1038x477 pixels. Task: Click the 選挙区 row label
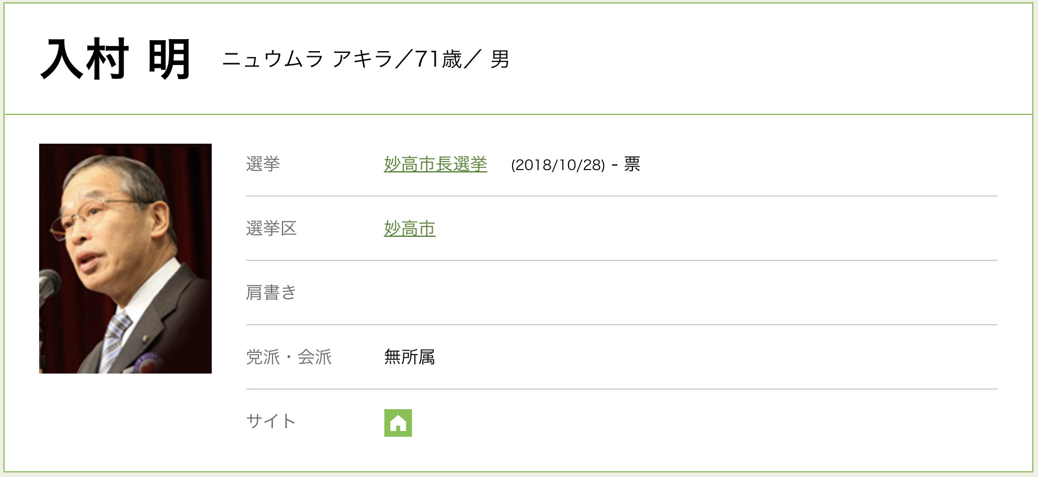(271, 229)
